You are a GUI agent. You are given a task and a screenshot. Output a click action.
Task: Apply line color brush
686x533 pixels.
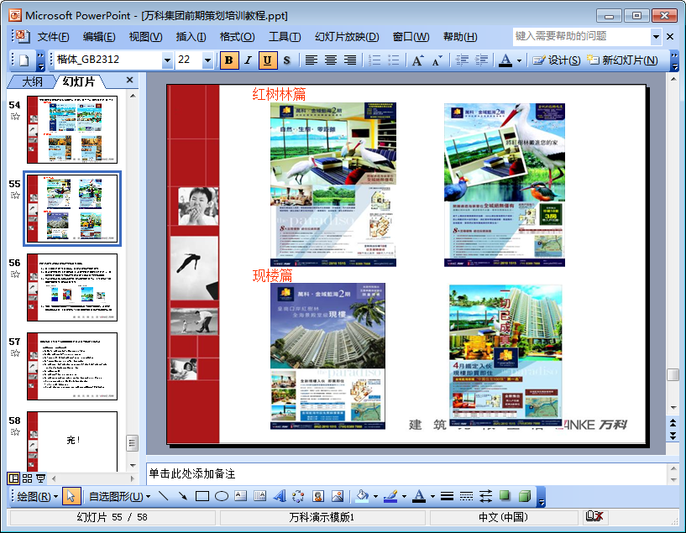[x=390, y=496]
